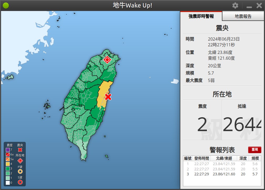The image size is (265, 190).
Task: Select alert row 3 with magnitude 5.7
Action: (222, 174)
